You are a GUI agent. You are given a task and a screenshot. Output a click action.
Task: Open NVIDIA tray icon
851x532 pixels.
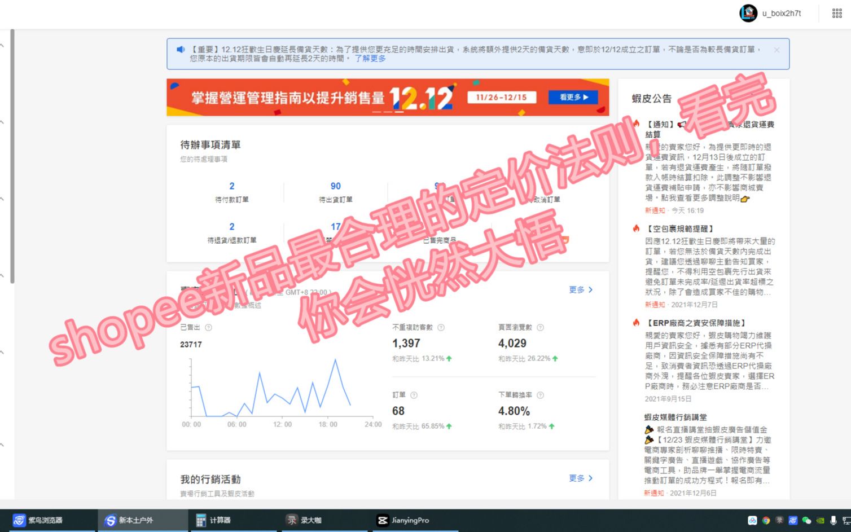[x=820, y=521]
